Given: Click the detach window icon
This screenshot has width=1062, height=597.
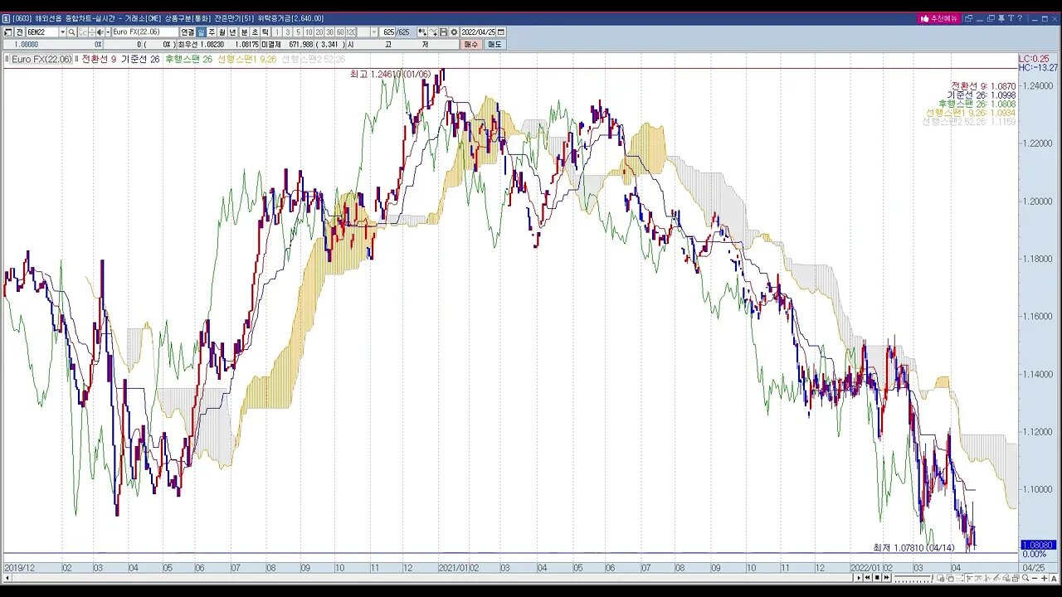Looking at the screenshot, I should pyautogui.click(x=968, y=18).
